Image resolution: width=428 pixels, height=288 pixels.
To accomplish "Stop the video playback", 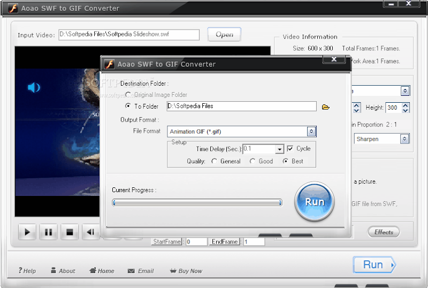I will coord(69,232).
